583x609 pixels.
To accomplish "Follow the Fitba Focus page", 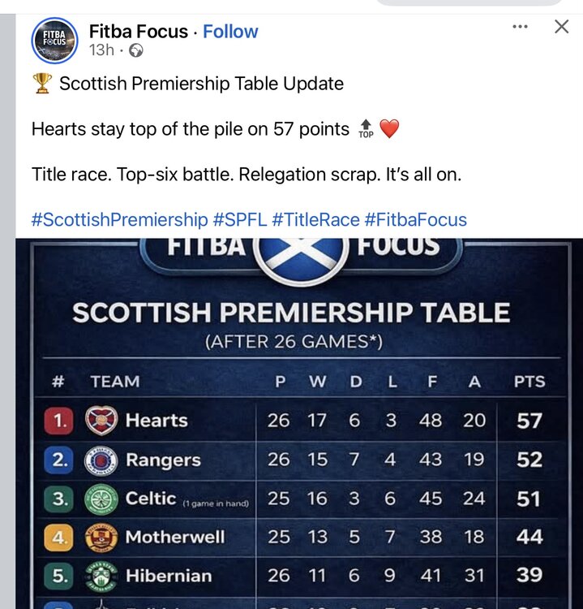I will click(x=230, y=32).
